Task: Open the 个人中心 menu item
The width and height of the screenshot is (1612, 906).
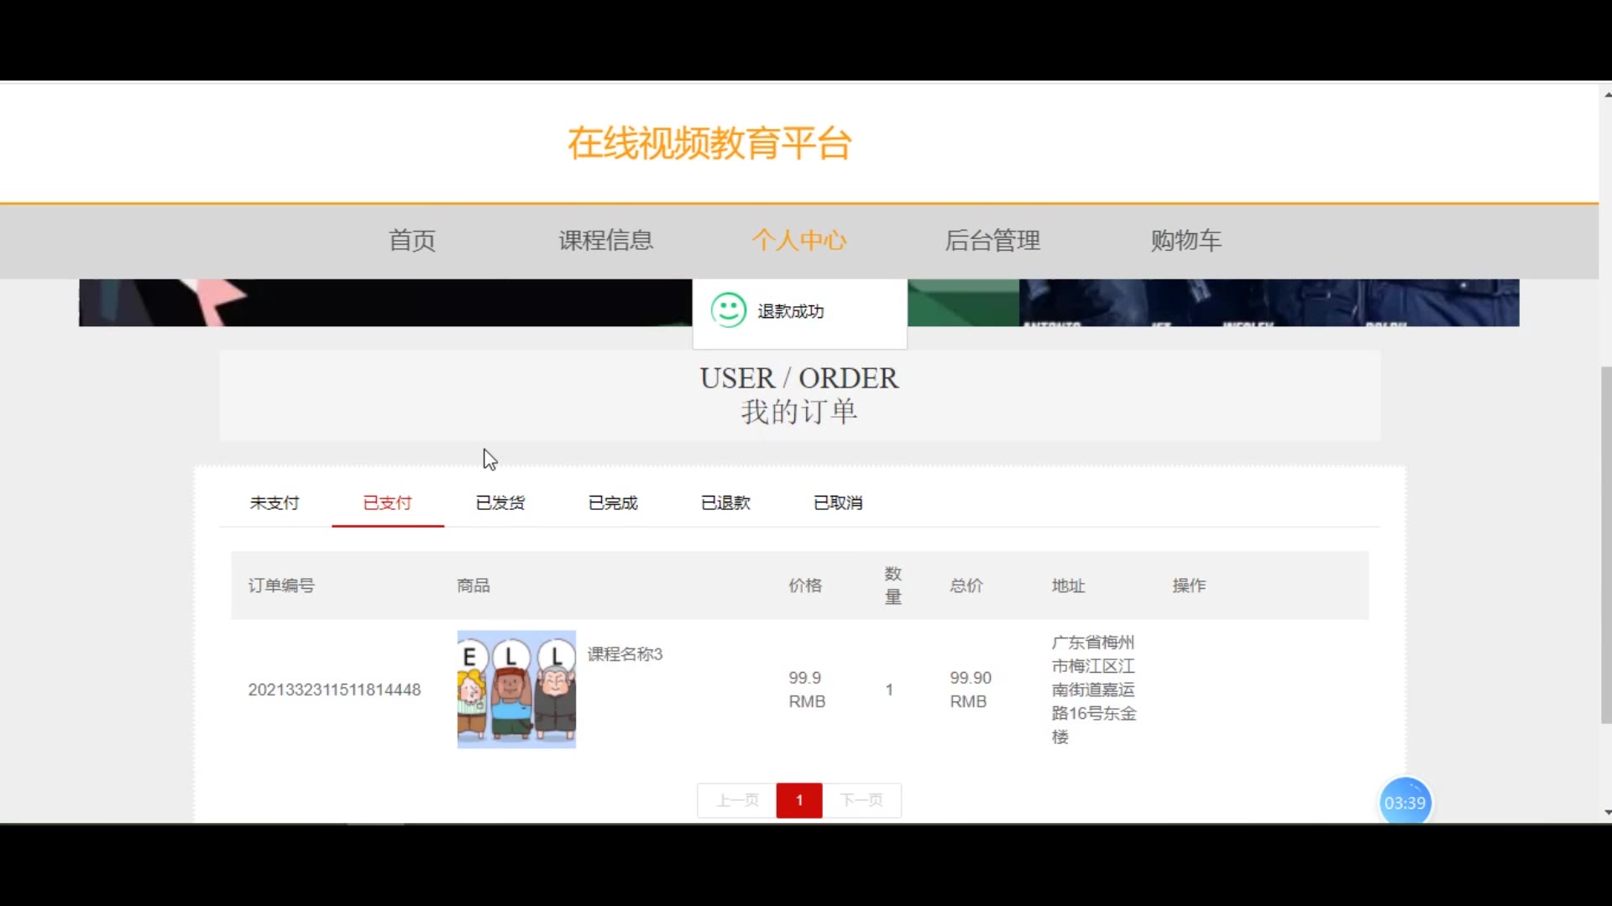Action: coord(798,241)
